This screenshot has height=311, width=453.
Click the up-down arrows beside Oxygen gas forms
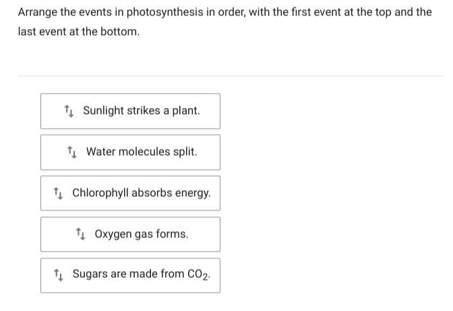tap(80, 234)
